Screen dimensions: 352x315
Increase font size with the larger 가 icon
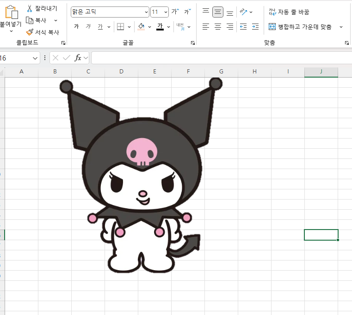[x=175, y=12]
